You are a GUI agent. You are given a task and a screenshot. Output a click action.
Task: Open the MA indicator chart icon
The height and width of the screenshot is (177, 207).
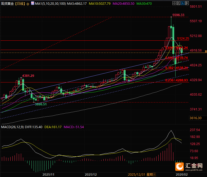[x=33, y=3]
